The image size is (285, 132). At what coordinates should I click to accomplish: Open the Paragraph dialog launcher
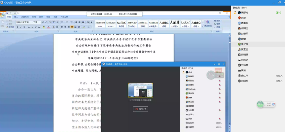coord(92,31)
